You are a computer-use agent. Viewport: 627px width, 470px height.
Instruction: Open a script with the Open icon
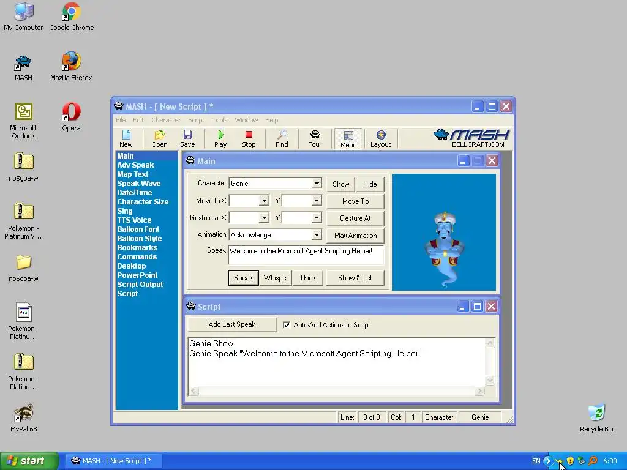159,138
